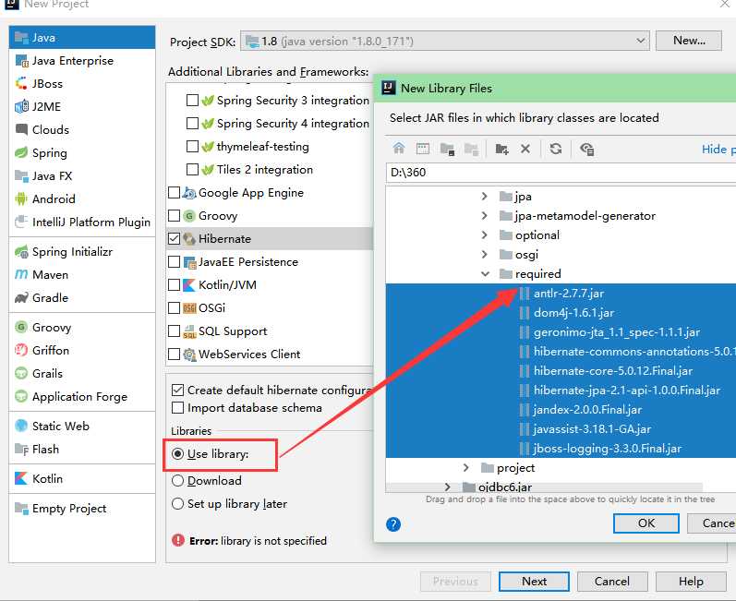
Task: Expand ojdbc6.jar node
Action: [447, 487]
